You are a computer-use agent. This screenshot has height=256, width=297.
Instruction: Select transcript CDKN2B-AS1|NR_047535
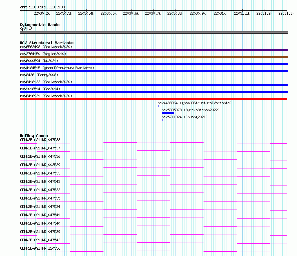point(40,198)
